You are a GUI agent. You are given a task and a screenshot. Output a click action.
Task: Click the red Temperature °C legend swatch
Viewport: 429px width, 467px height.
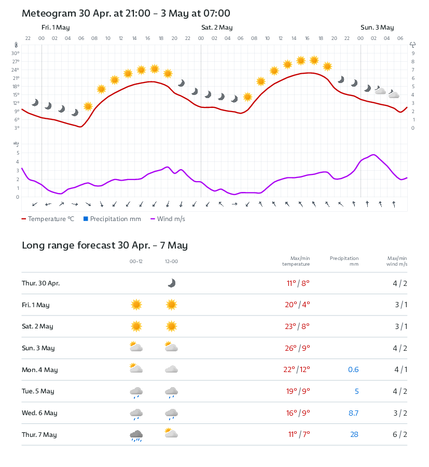[24, 219]
